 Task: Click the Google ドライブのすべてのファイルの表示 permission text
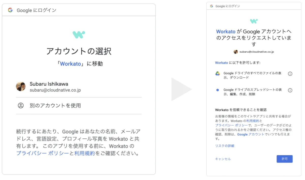point(252,75)
